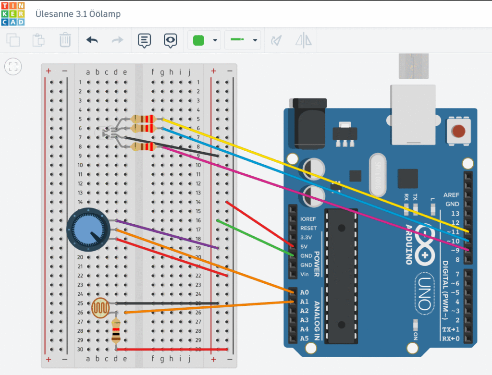Click breadboard hole a1

coord(88,82)
